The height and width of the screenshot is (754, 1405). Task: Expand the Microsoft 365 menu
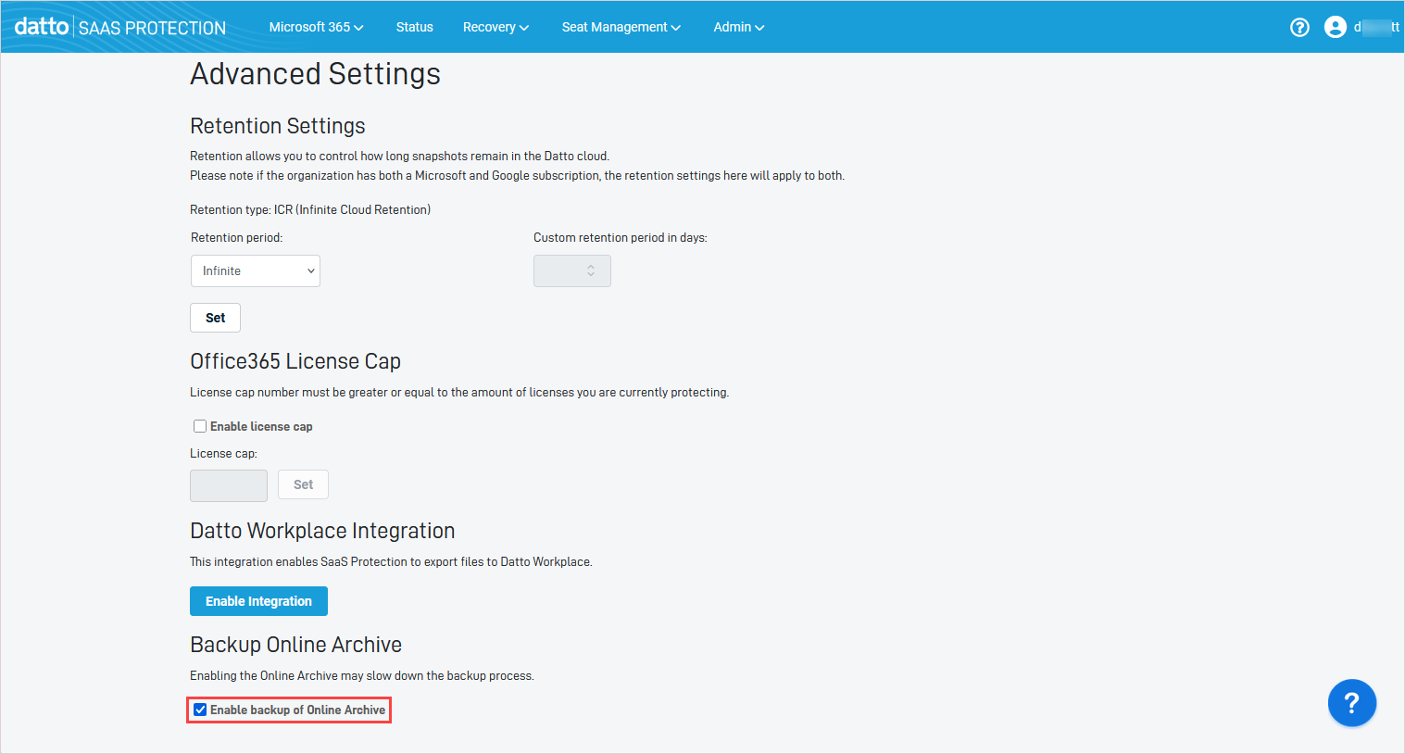pos(316,27)
